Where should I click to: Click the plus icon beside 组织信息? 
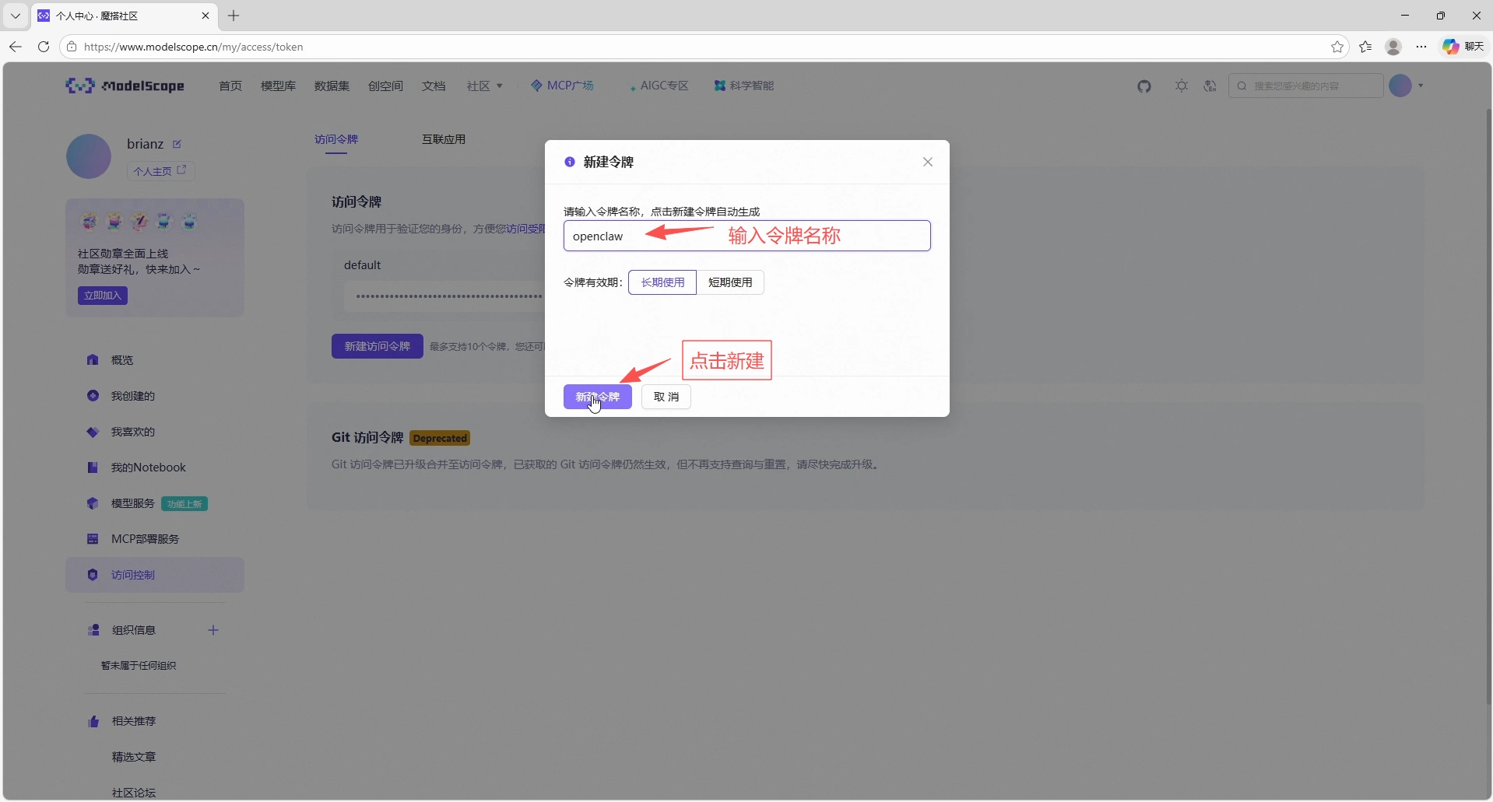pyautogui.click(x=213, y=630)
